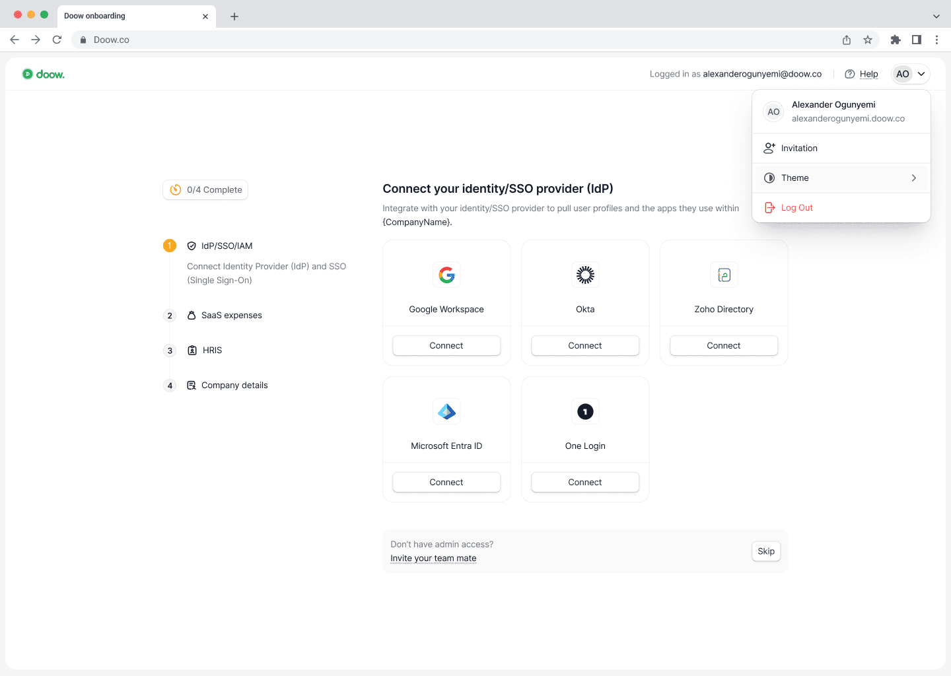Image resolution: width=951 pixels, height=676 pixels.
Task: Open the Theme menu entry
Action: coord(841,178)
